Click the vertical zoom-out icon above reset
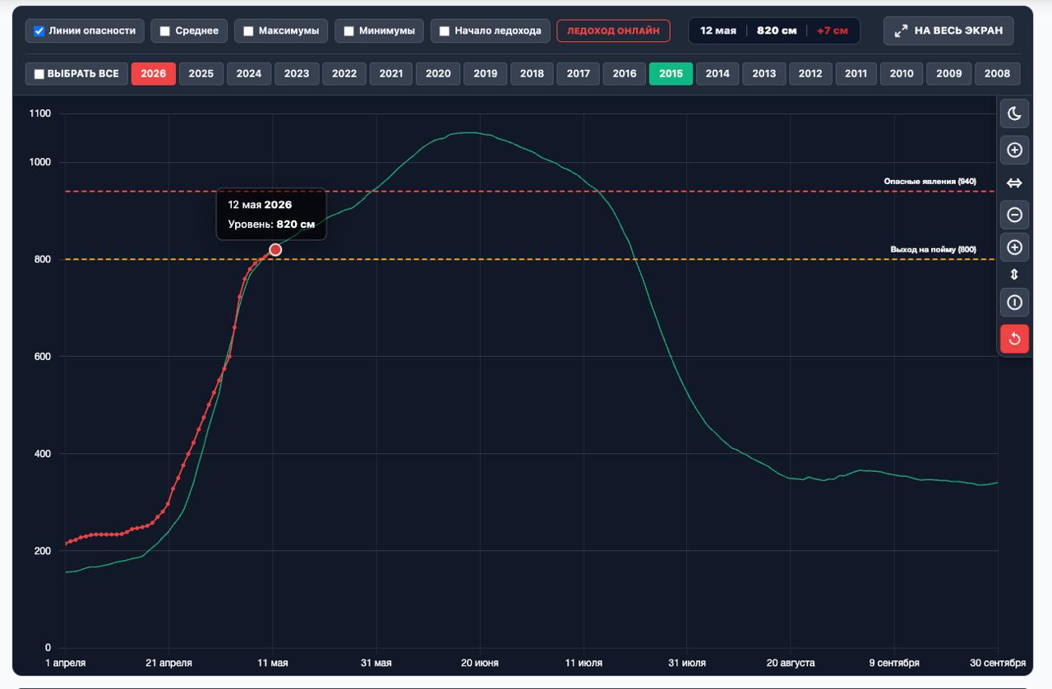 point(1014,303)
